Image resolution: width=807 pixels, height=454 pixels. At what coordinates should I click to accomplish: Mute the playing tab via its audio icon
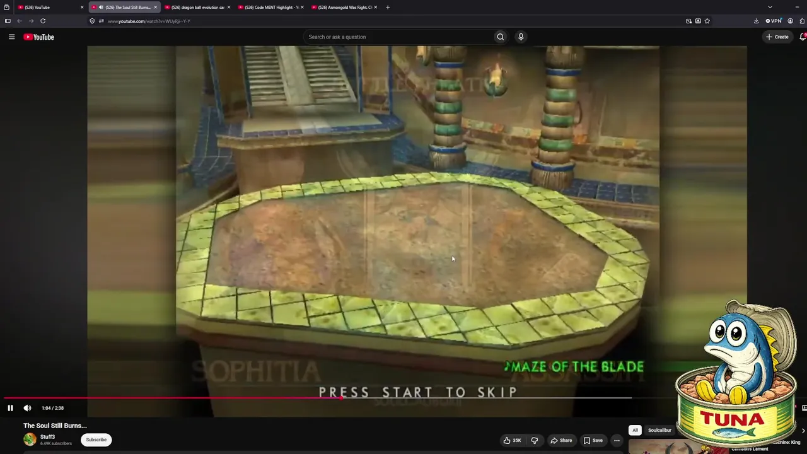click(102, 7)
